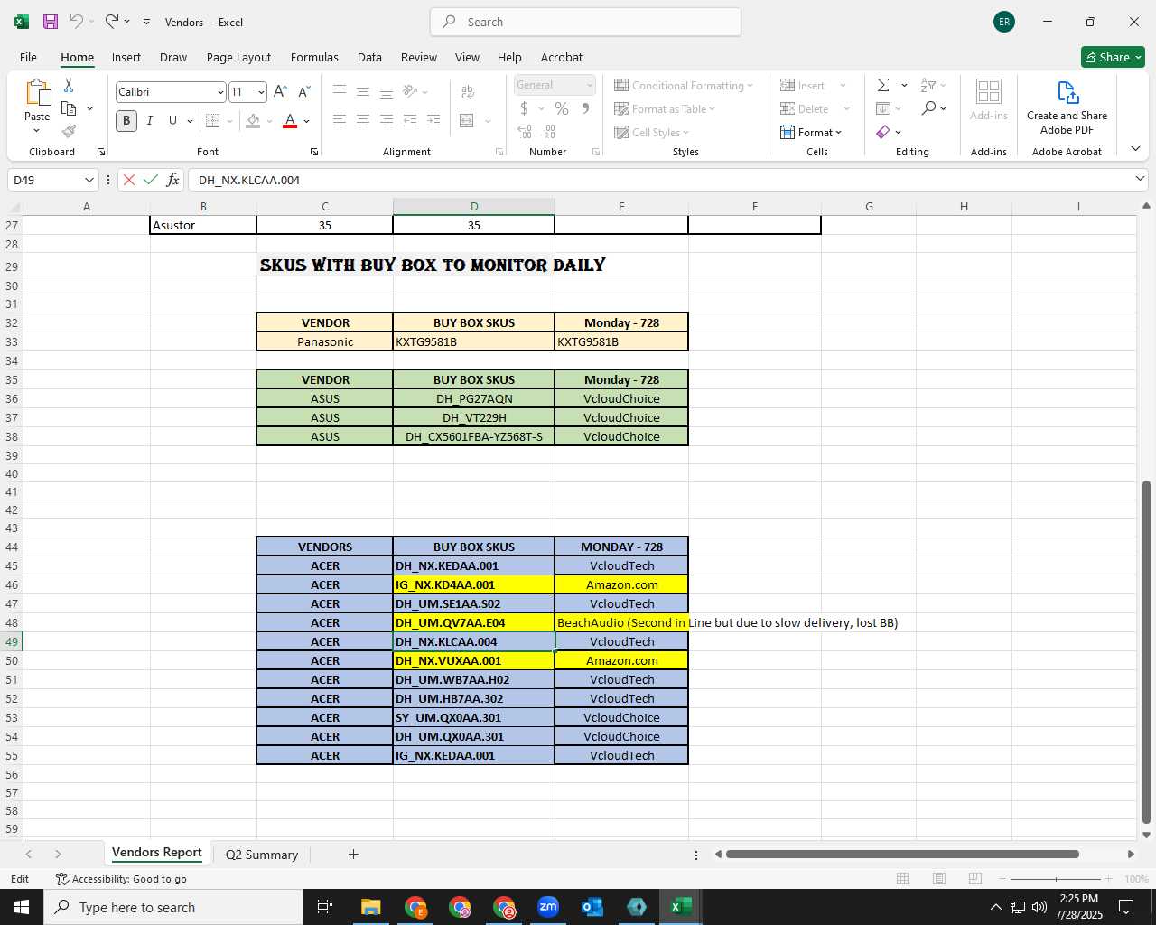This screenshot has width=1156, height=925.
Task: Open the Windows Start menu
Action: (22, 907)
